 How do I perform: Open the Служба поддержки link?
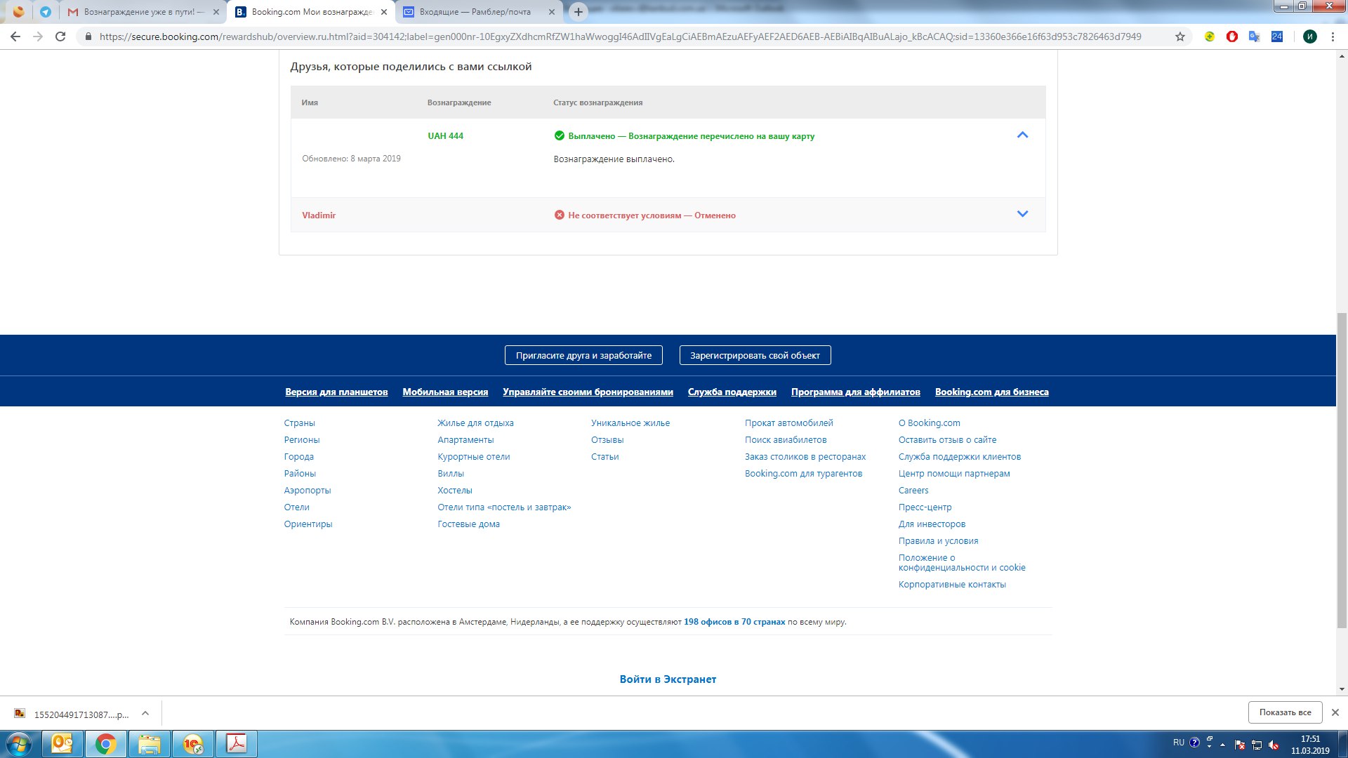pyautogui.click(x=732, y=392)
